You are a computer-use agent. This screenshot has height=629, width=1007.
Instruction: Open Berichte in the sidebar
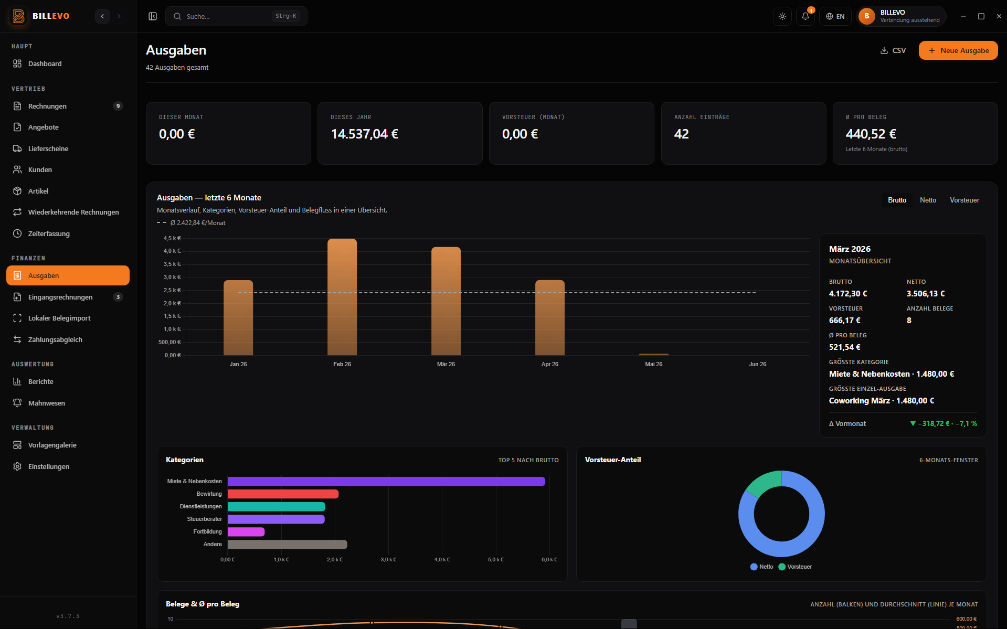(68, 381)
